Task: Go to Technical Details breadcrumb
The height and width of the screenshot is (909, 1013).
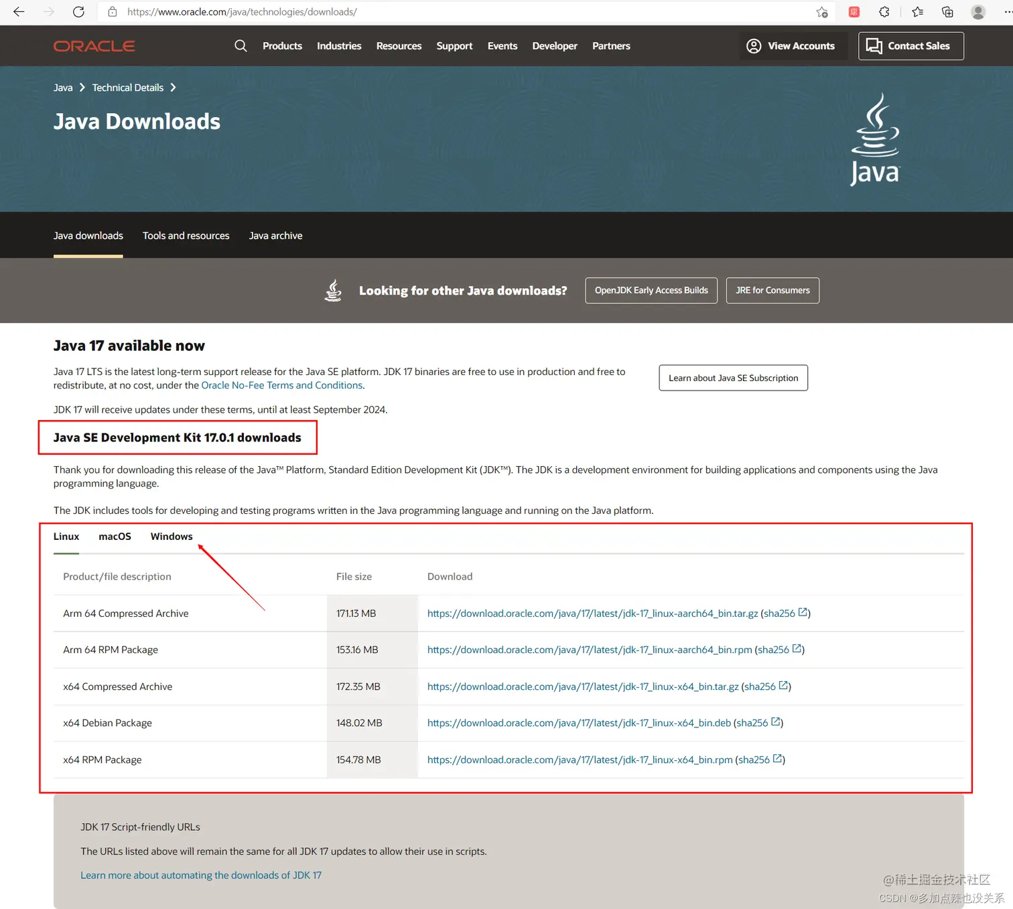Action: point(127,88)
